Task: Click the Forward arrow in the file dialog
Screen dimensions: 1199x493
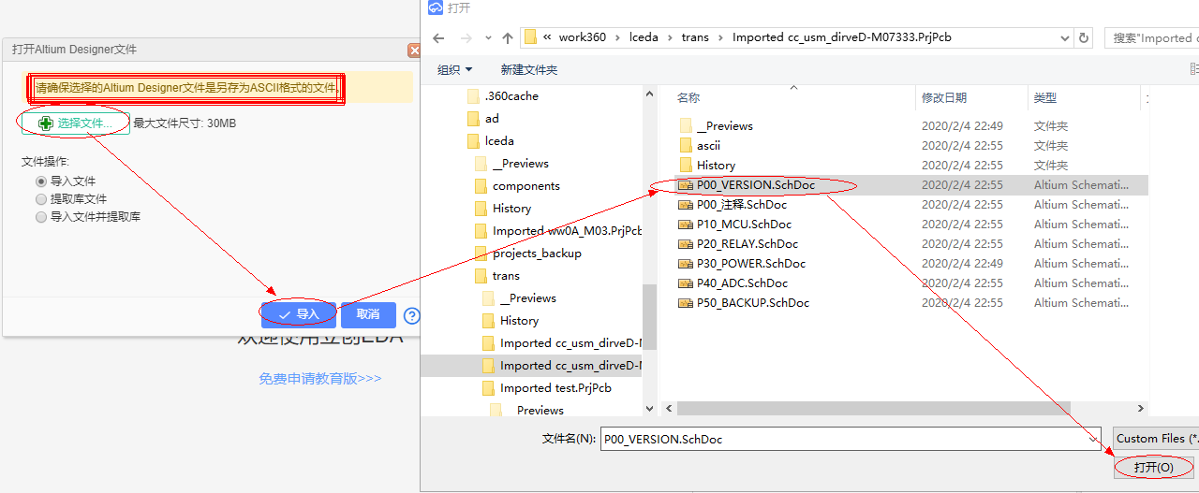Action: click(x=466, y=38)
